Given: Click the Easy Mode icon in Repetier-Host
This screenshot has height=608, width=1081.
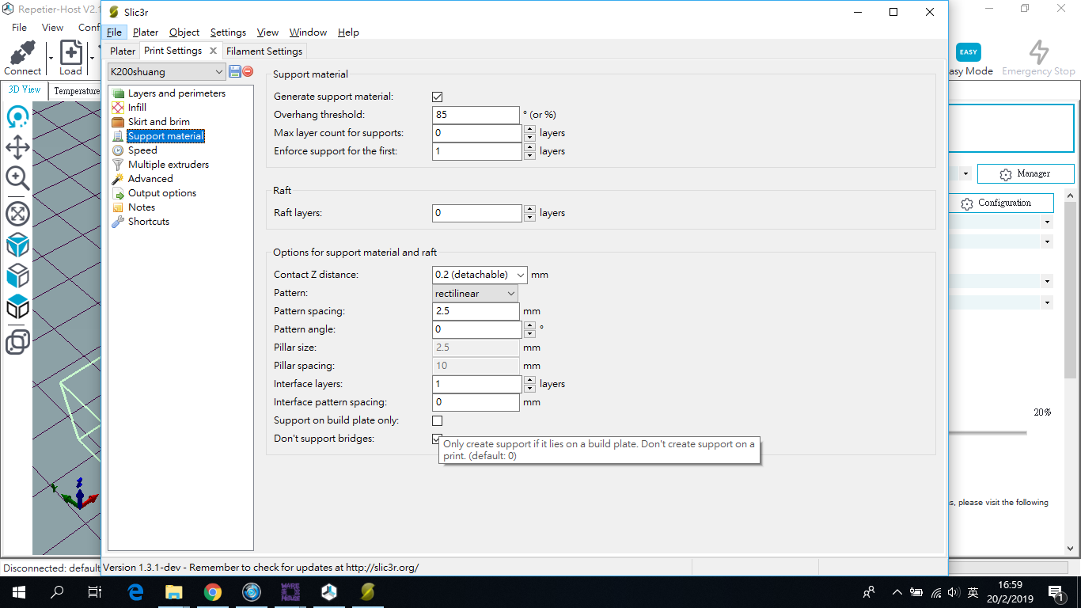Looking at the screenshot, I should click(969, 52).
